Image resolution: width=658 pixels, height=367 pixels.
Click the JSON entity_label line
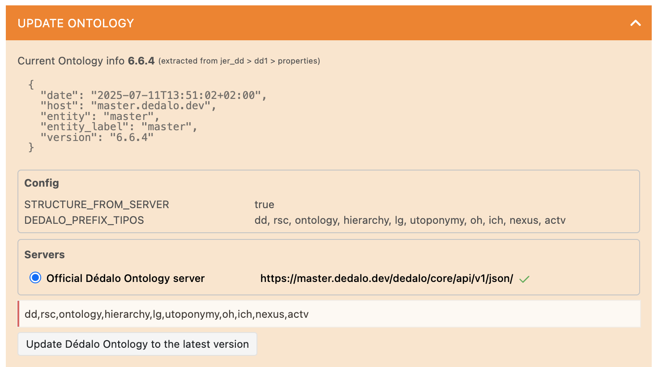coord(119,127)
